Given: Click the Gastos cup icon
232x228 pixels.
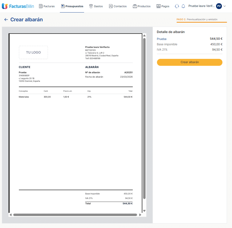Looking at the screenshot, I should 91,6.
